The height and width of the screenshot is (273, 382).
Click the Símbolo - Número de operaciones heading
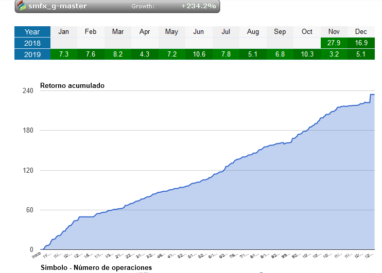coord(96,268)
